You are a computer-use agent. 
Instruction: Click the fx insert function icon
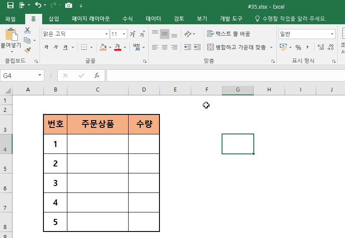click(x=97, y=75)
